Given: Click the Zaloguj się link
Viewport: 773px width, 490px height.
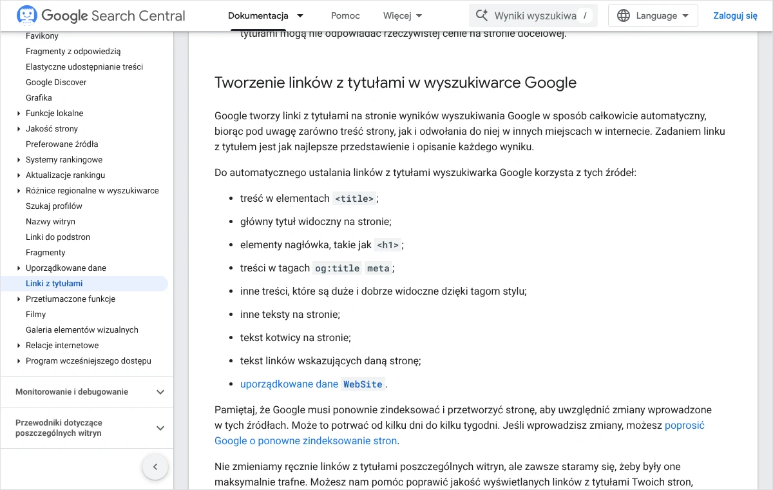Looking at the screenshot, I should tap(735, 15).
